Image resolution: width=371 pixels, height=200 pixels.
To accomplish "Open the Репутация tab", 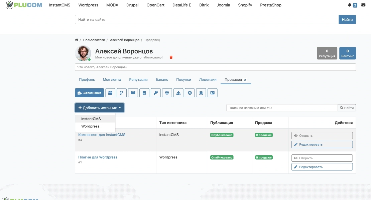I will 138,80.
